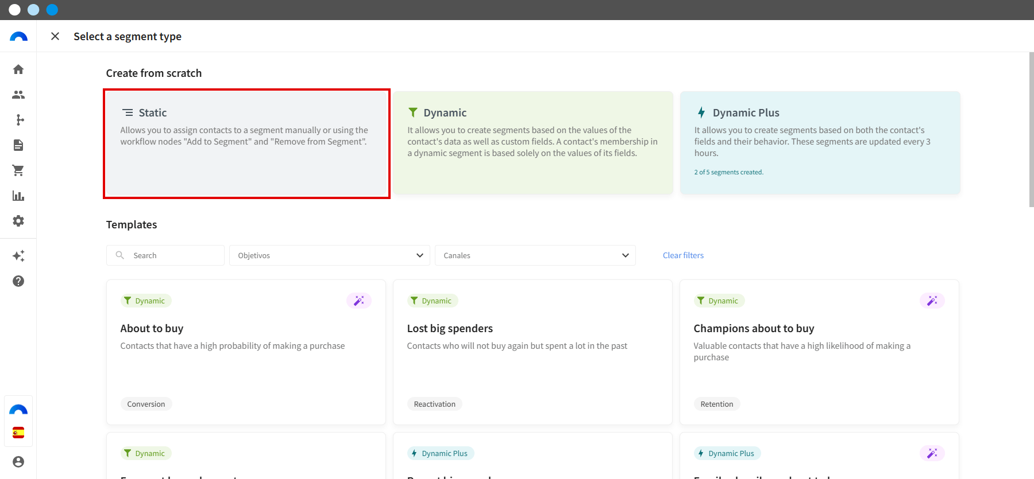Image resolution: width=1034 pixels, height=479 pixels.
Task: Click the Conversion tag
Action: tap(146, 404)
